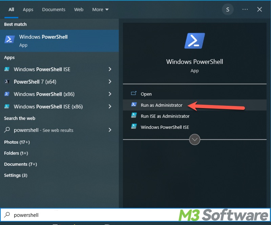
Task: Click the Run as Administrator icon
Action: 134,104
